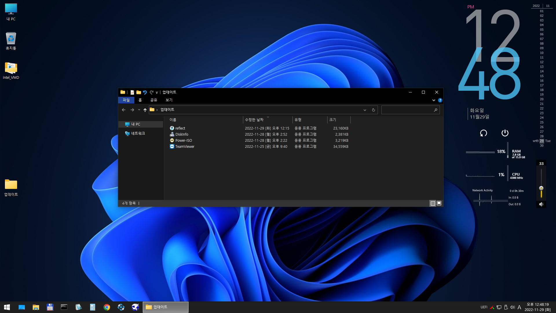Image resolution: width=556 pixels, height=313 pixels.
Task: Click the restart icon on the desktop widget
Action: (483, 133)
